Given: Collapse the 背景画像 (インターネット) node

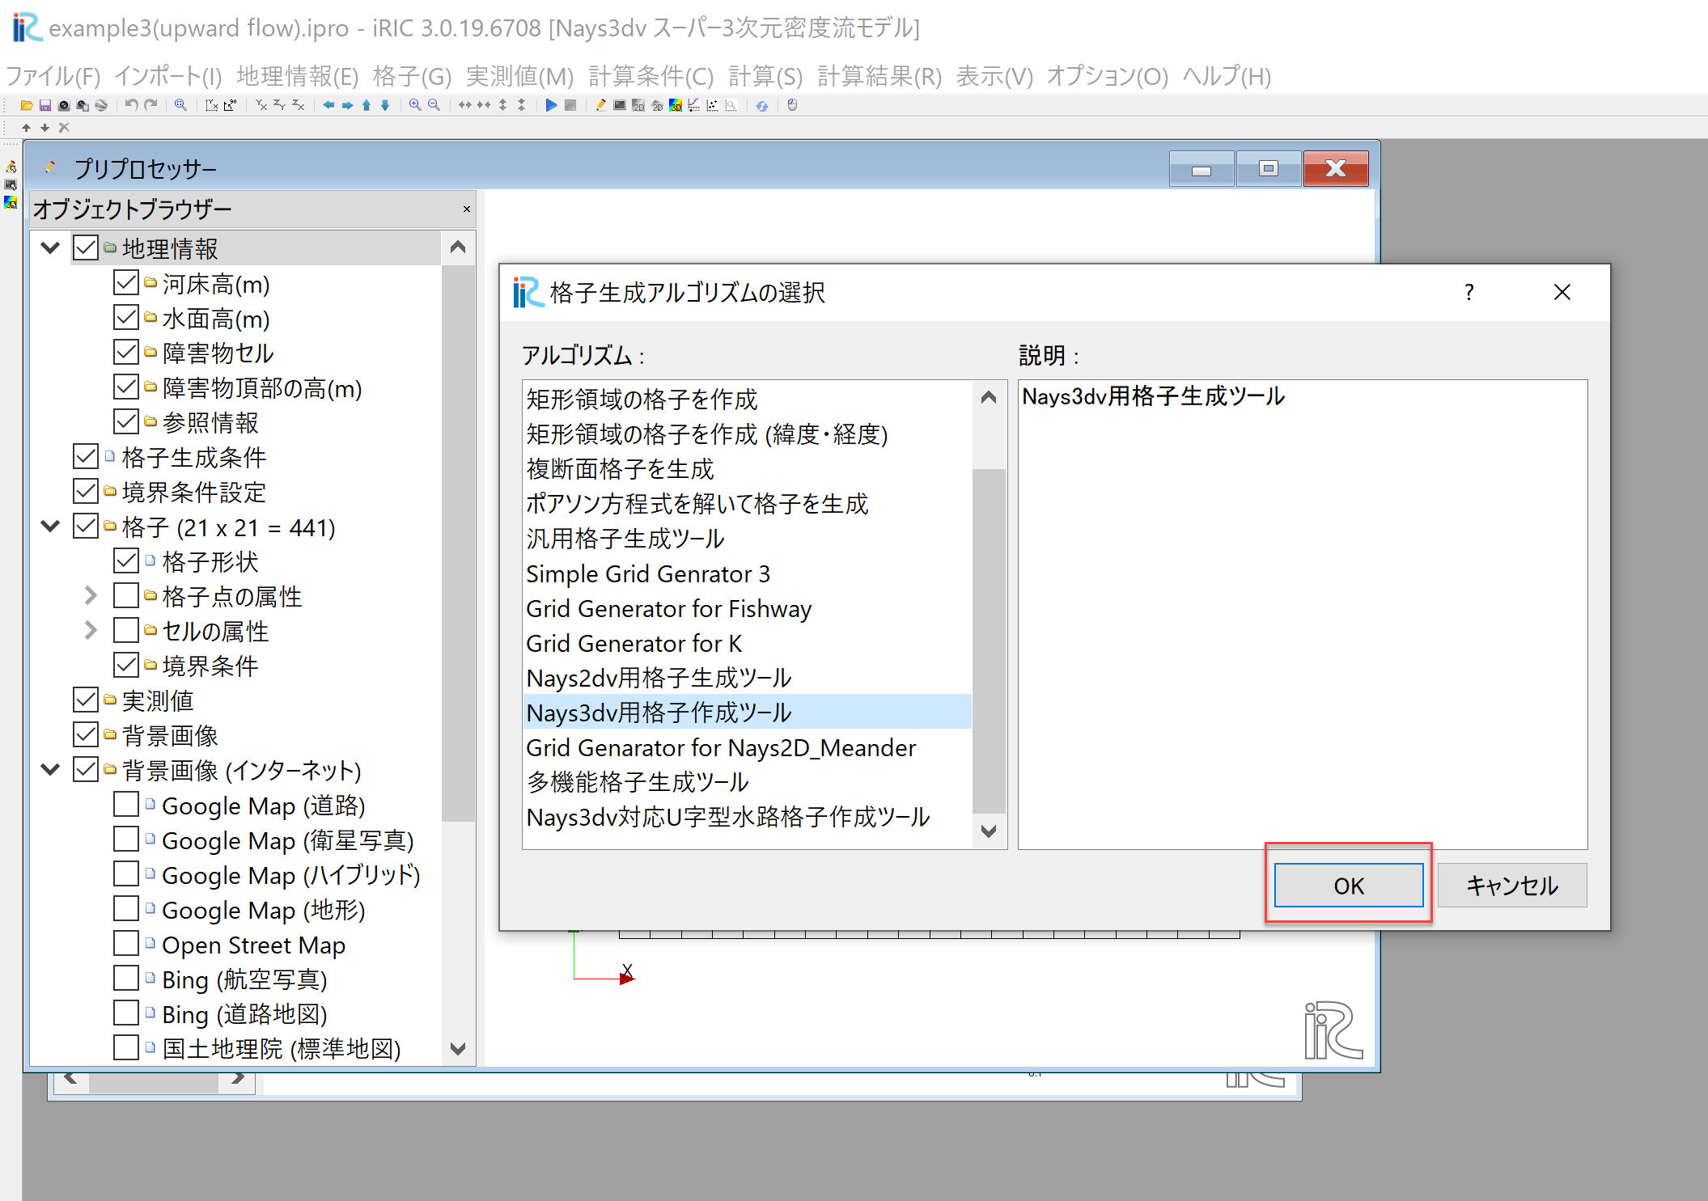Looking at the screenshot, I should (x=50, y=770).
